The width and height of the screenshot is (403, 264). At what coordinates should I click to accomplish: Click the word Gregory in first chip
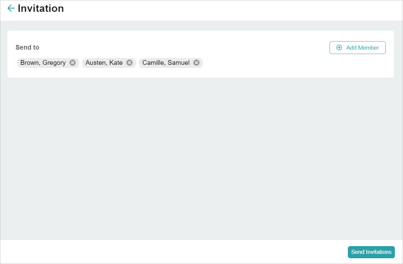tap(54, 63)
